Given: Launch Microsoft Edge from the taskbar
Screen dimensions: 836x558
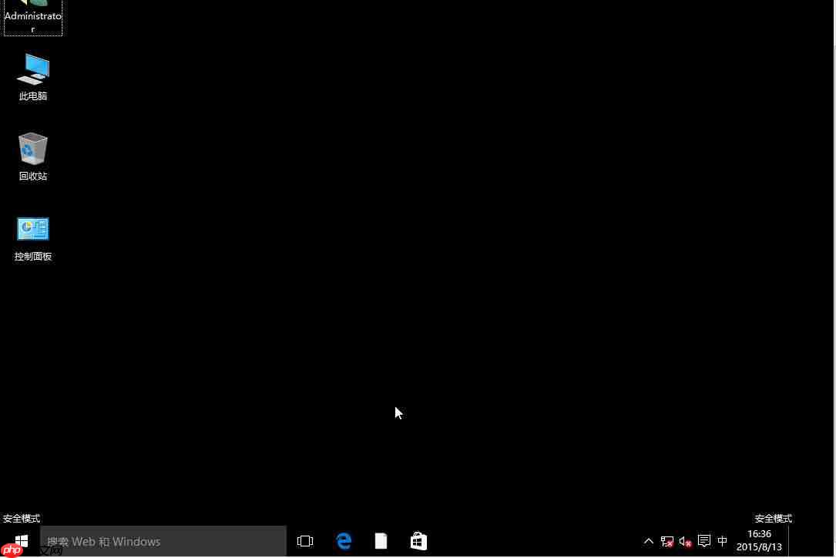Looking at the screenshot, I should click(344, 541).
